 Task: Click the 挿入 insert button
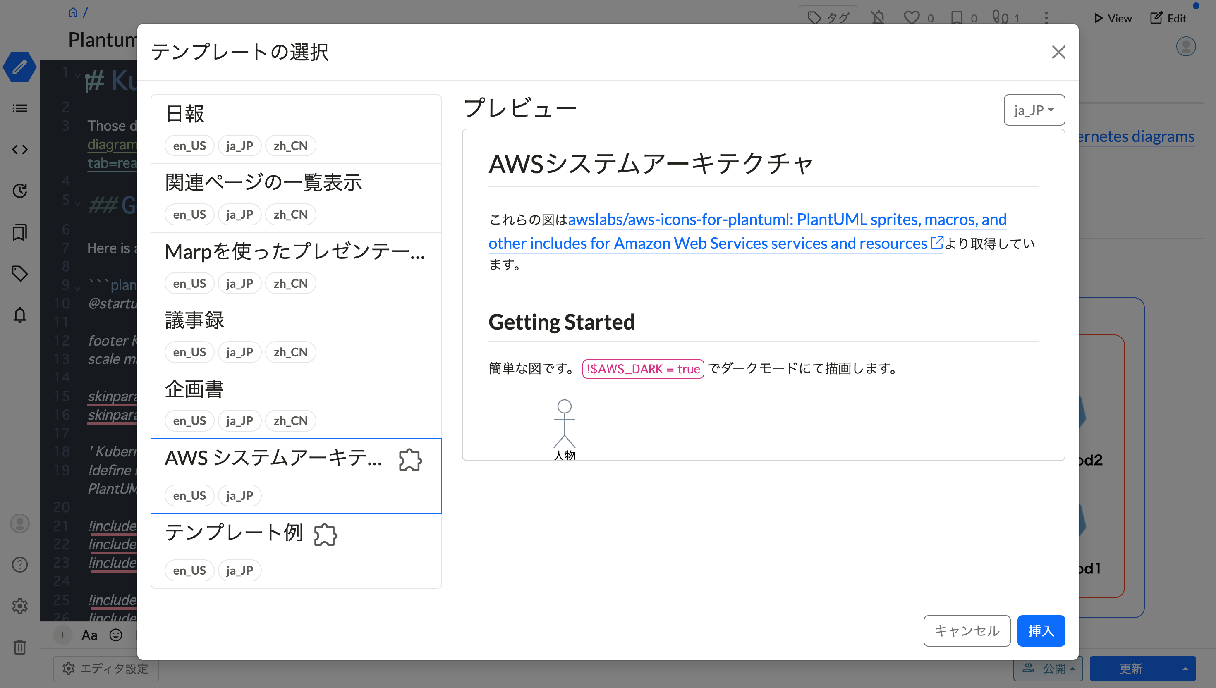point(1041,631)
